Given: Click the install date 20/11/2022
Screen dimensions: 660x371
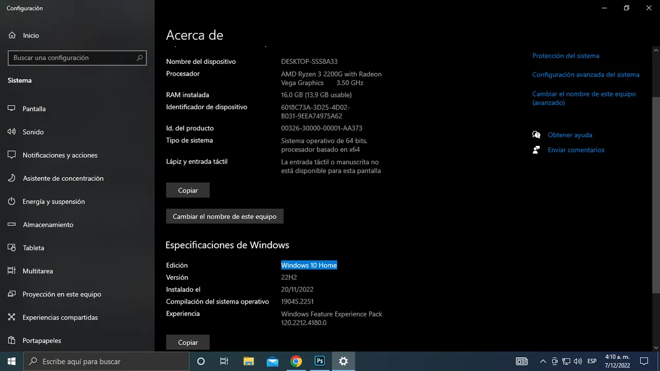Looking at the screenshot, I should [x=297, y=290].
